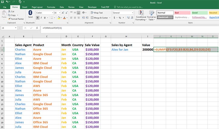Switch to the Page Layout tab
Viewport: 219px width, 129px height.
point(37,7)
